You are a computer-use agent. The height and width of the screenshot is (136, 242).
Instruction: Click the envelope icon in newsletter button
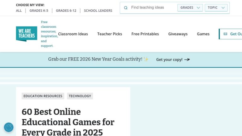coord(225,34)
